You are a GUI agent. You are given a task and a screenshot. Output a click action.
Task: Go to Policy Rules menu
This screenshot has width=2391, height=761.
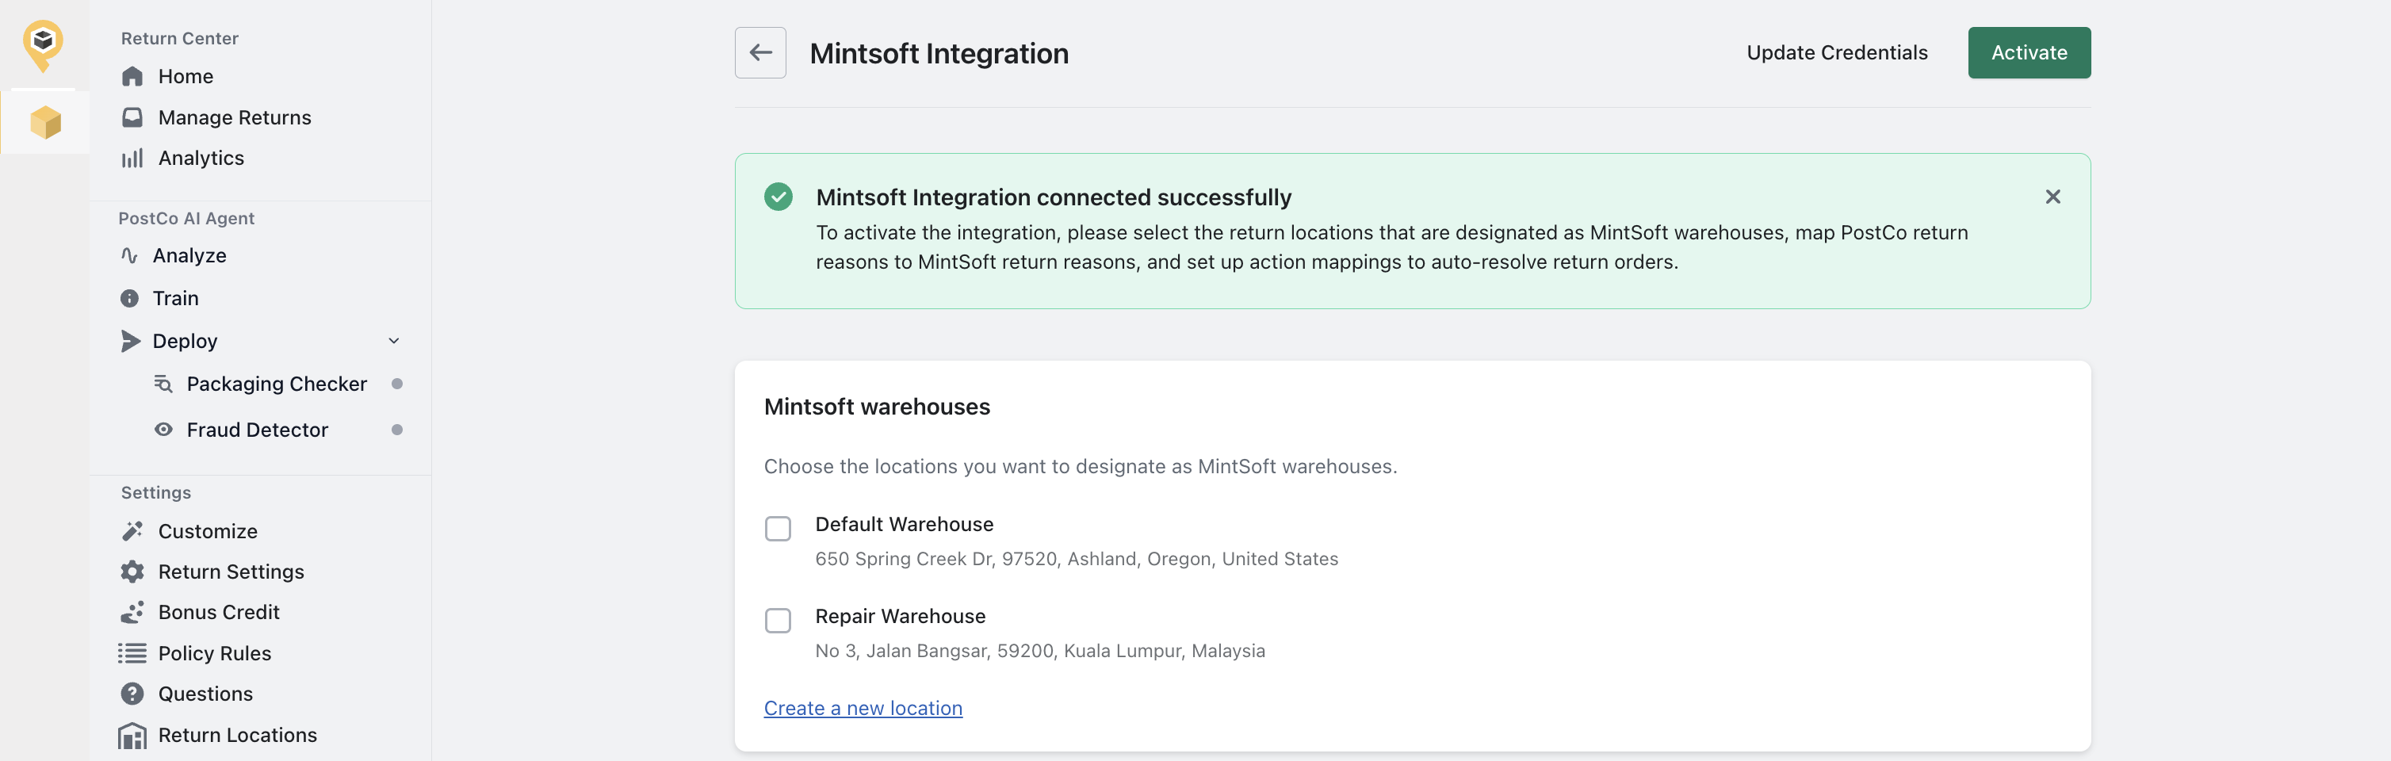click(214, 653)
